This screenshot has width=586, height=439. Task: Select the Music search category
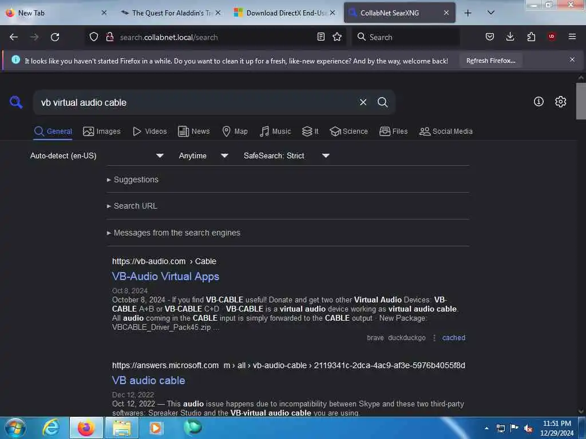(x=275, y=131)
